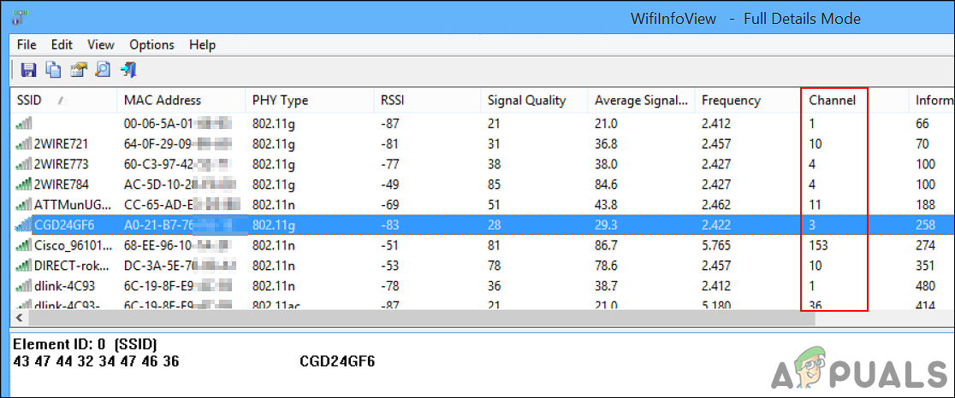Open the Properties toolbar icon
This screenshot has height=398, width=955.
[x=79, y=69]
